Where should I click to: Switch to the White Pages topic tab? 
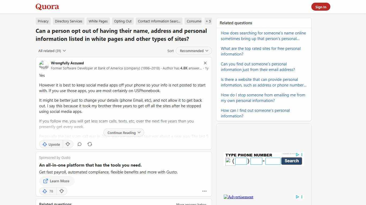[98, 21]
